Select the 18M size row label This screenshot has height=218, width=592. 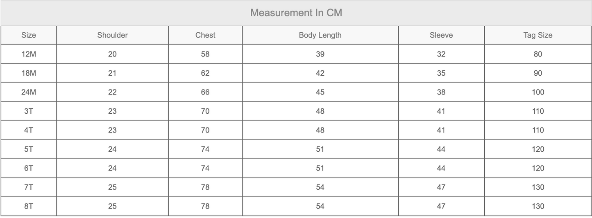29,73
